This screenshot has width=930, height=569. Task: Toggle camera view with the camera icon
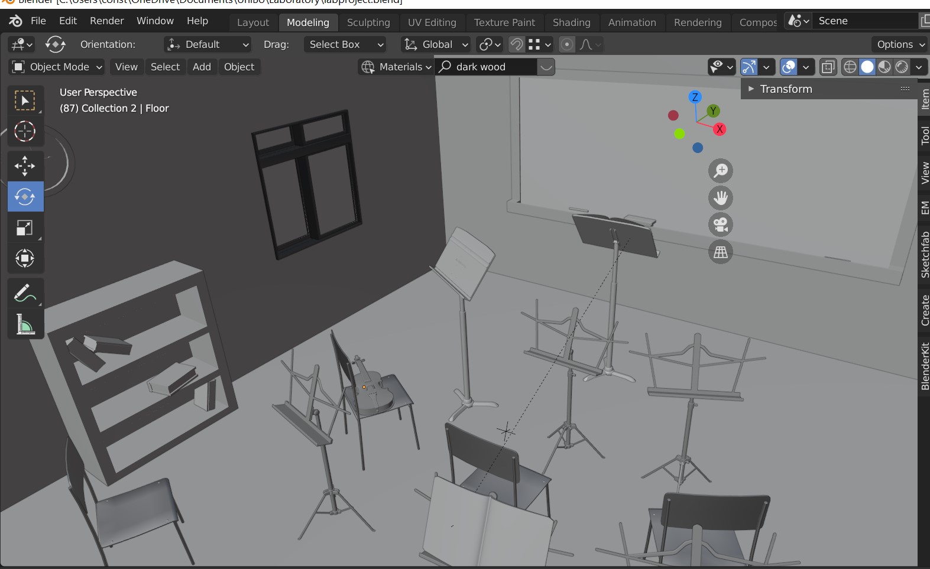720,225
